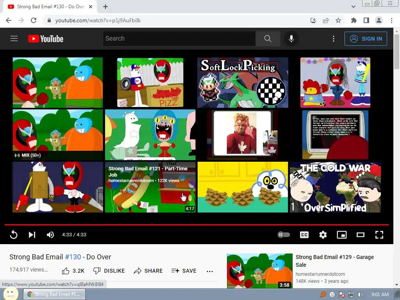Enter full screen mode
Screen dimensions: 400x300
coord(379,235)
